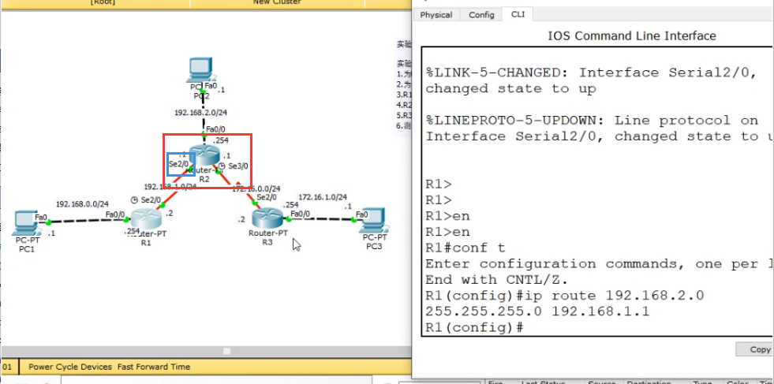Click the 172.16.1.0/24 network label

point(323,197)
